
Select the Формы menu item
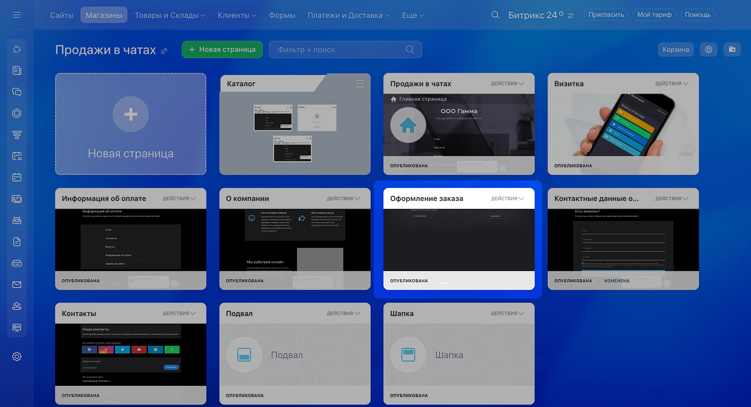(282, 15)
